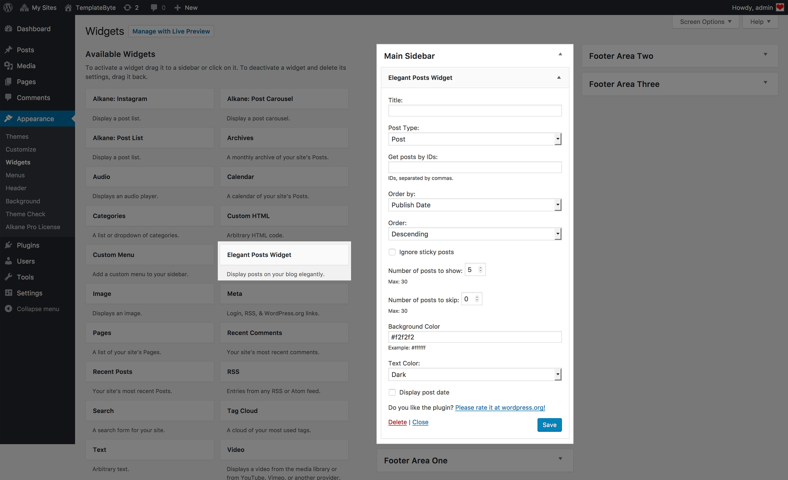This screenshot has width=788, height=480.
Task: Click the Get posts by IDs field
Action: click(x=475, y=167)
